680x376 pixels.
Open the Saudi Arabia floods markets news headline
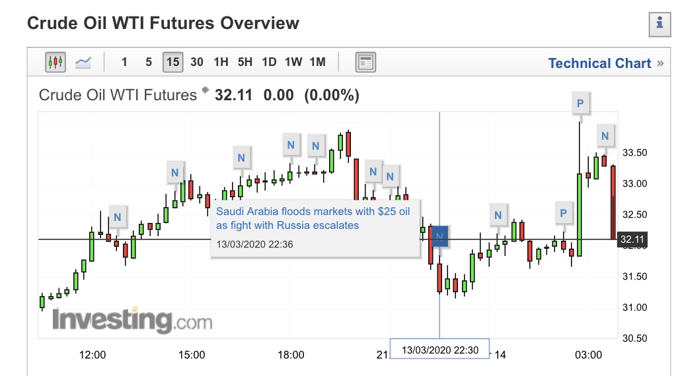313,218
